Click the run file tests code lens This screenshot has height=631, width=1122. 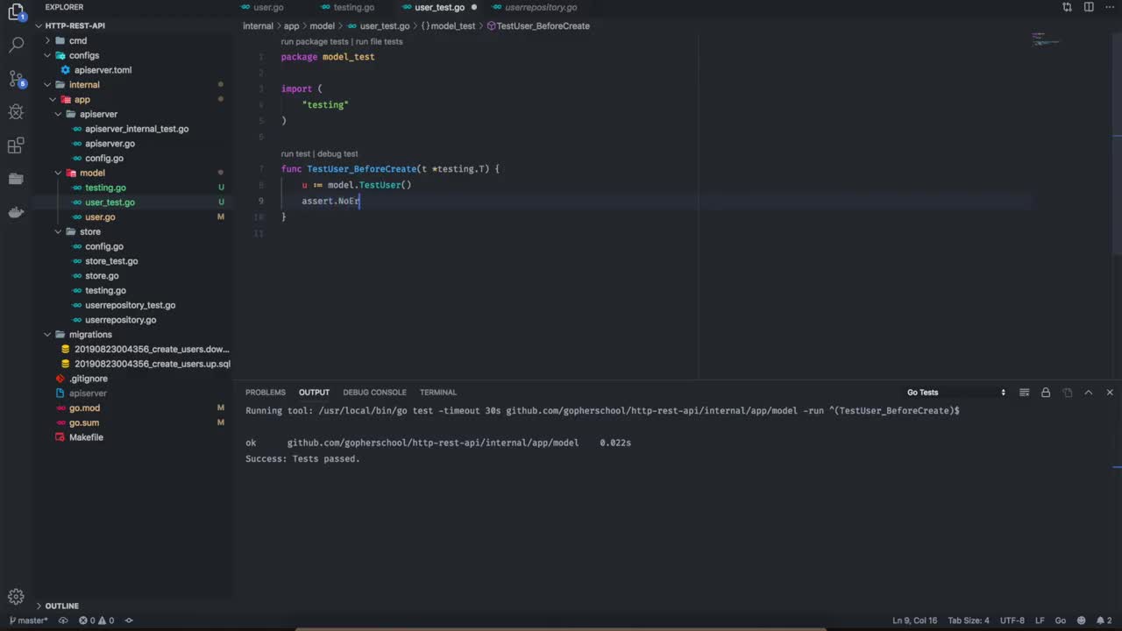click(380, 41)
